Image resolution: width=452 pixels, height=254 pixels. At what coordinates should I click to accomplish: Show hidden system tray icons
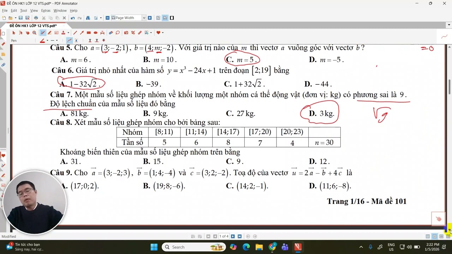(x=361, y=247)
